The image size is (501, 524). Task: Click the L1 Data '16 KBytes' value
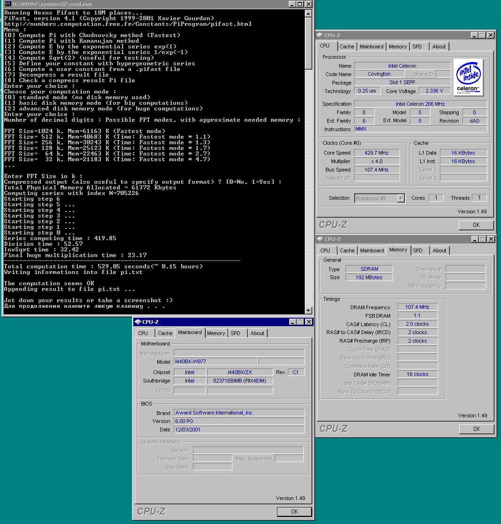tap(463, 153)
